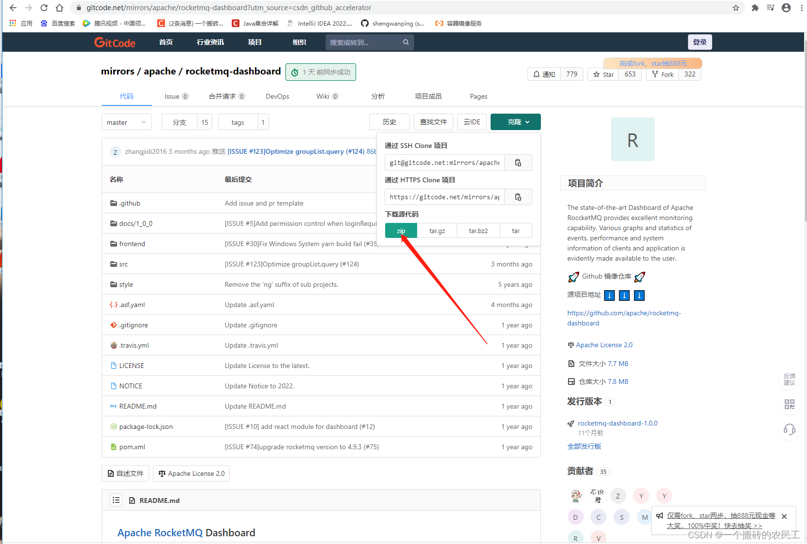
Task: Download source code as tar.gz
Action: tap(437, 231)
